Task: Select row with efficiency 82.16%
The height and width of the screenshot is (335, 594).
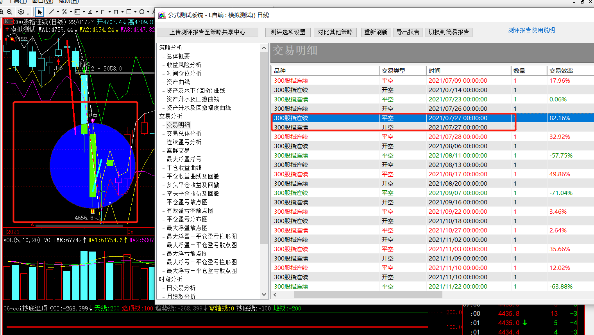Action: click(433, 118)
